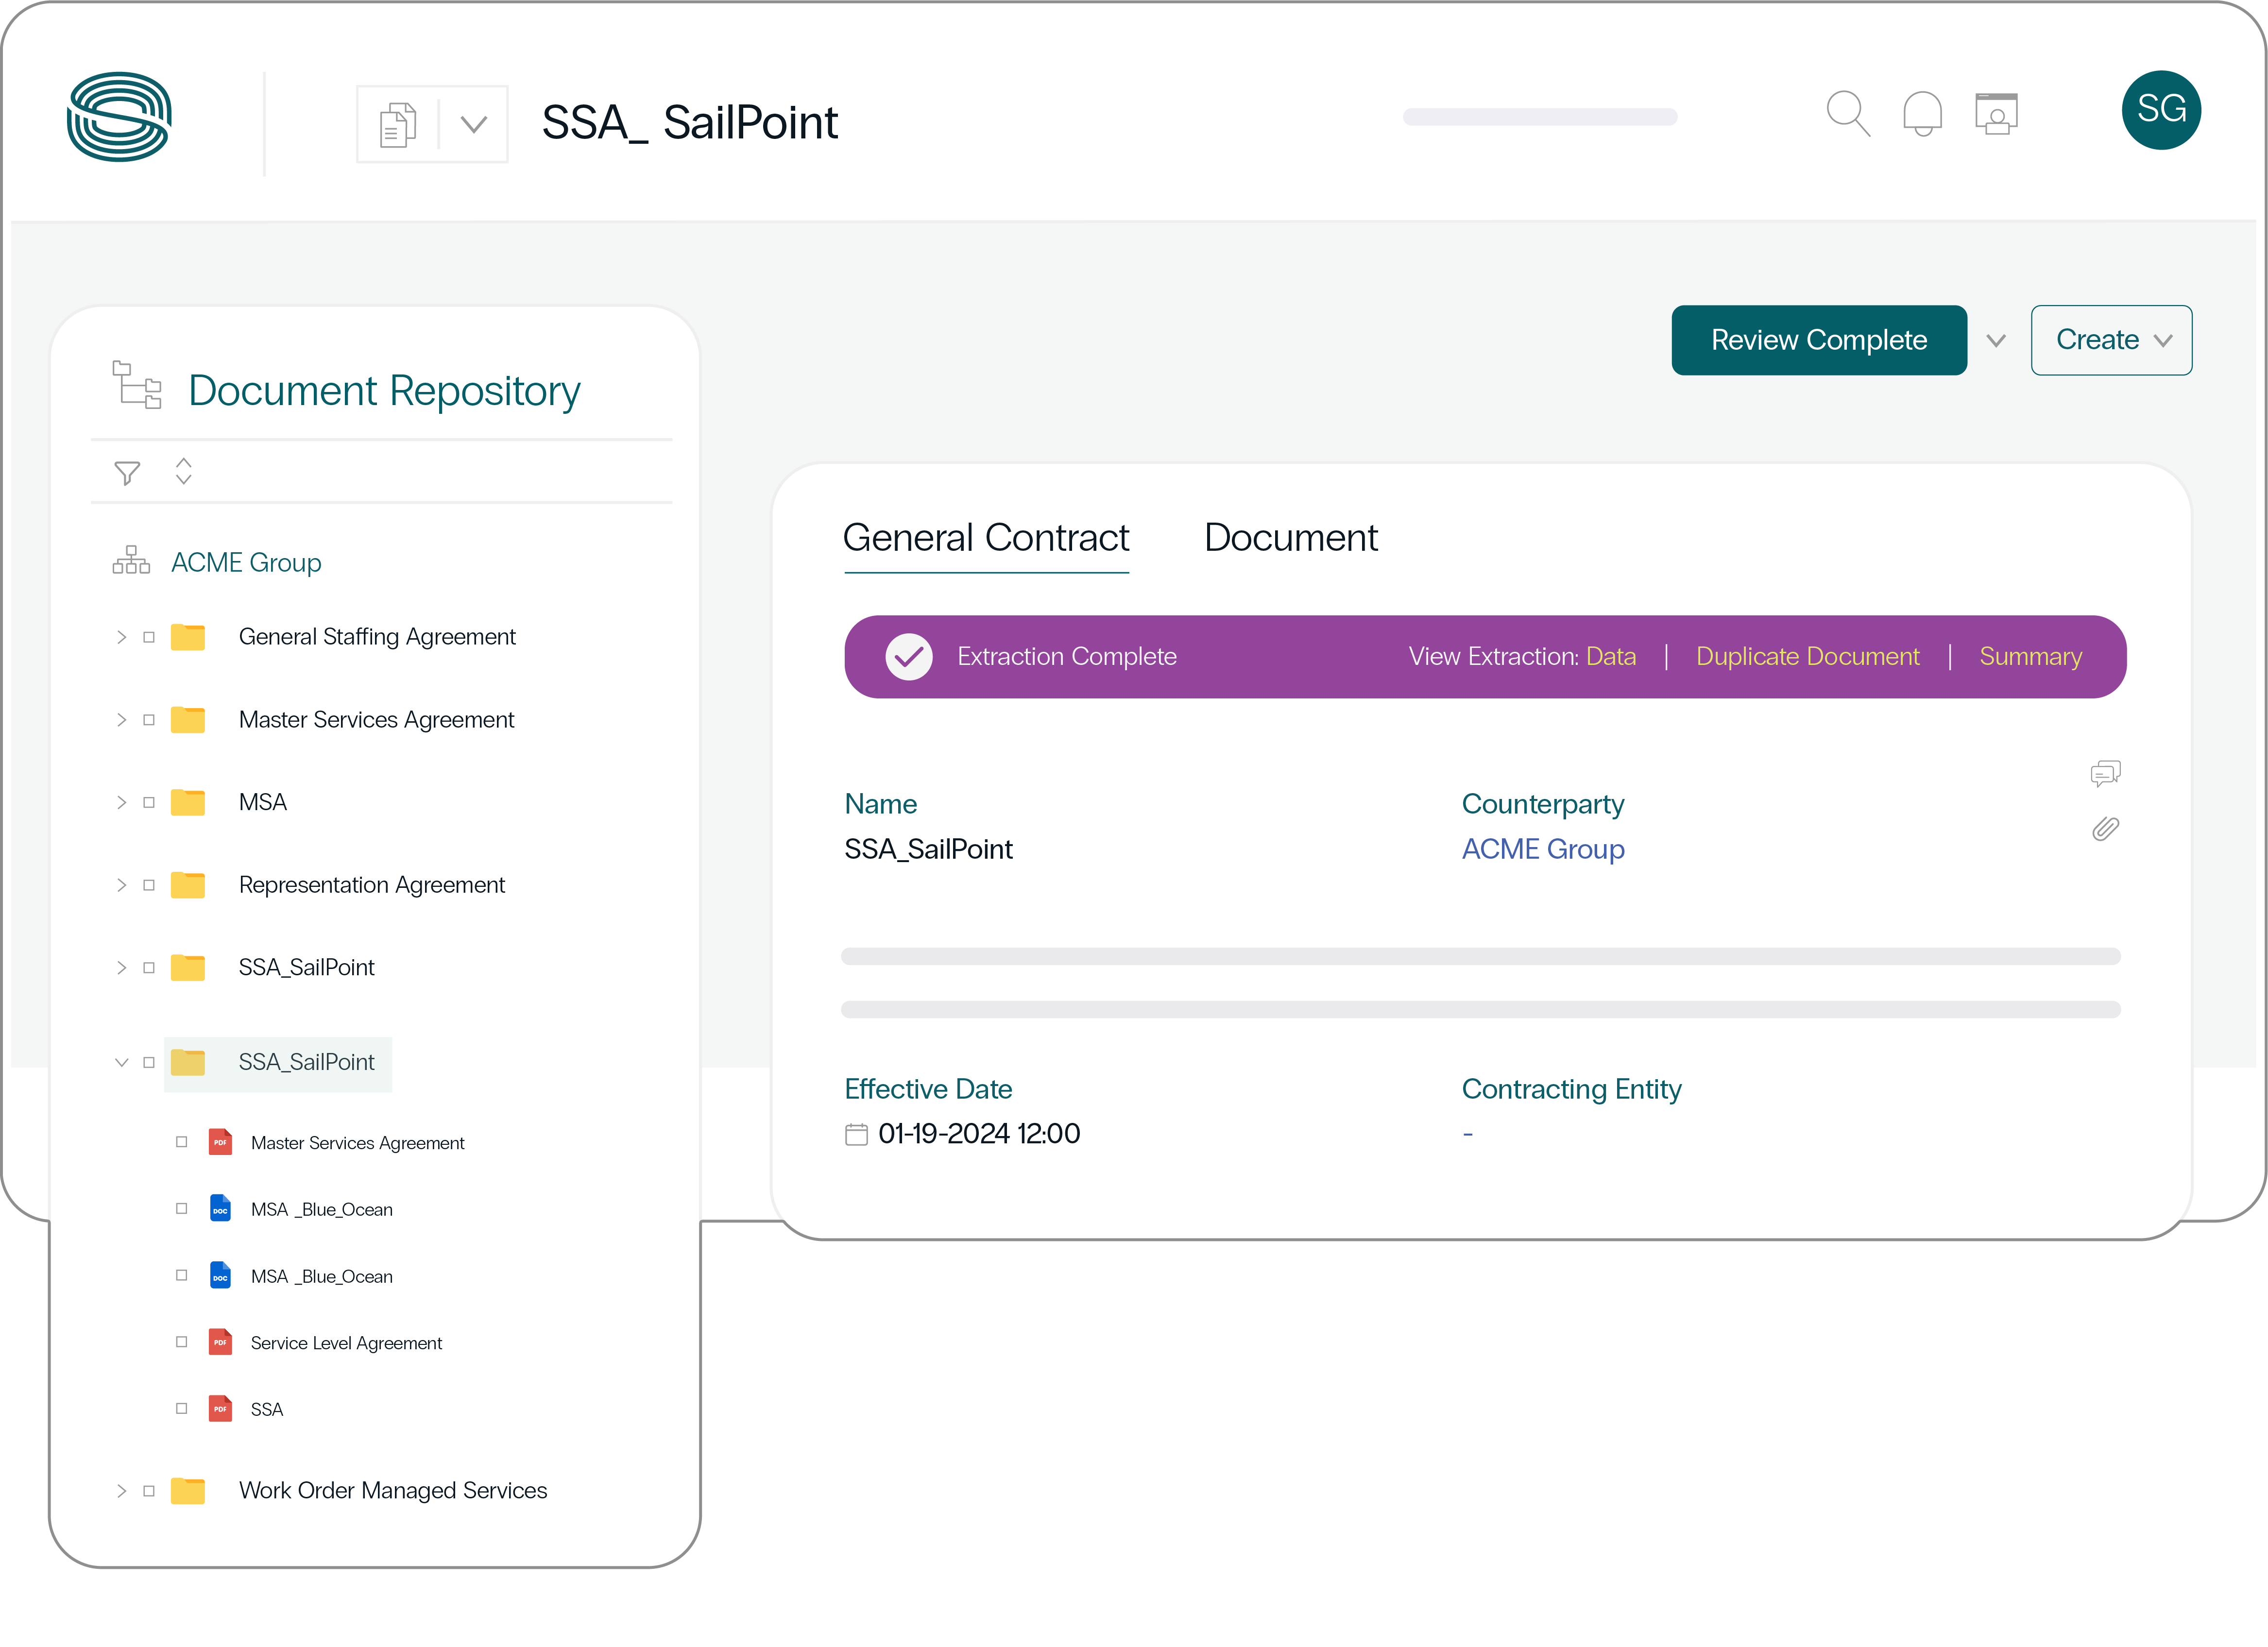Viewport: 2268px width, 1647px height.
Task: Click the SSA PDF file icon
Action: point(220,1409)
